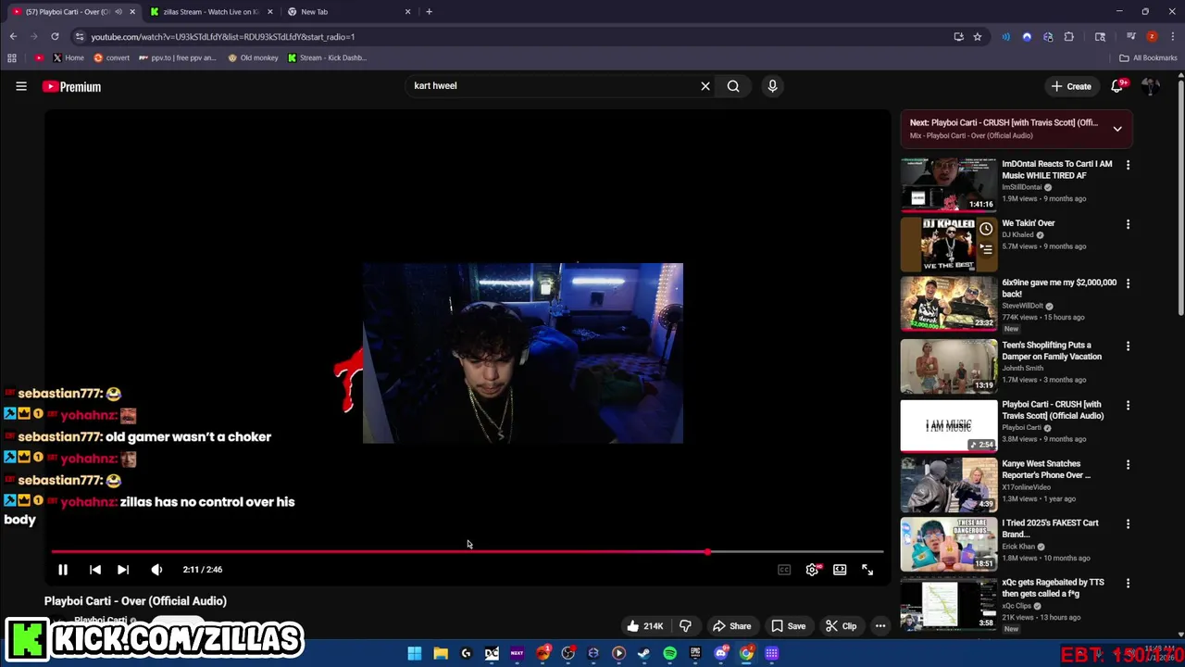Viewport: 1185px width, 667px height.
Task: Open the browser apps grid shortcut
Action: pos(11,57)
